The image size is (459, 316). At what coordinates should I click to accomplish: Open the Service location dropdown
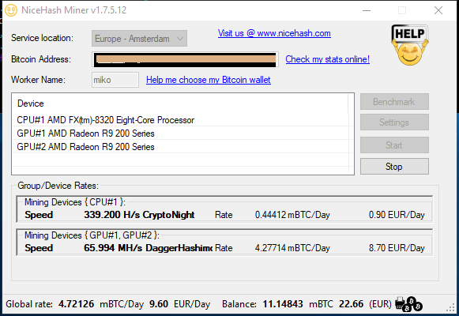(x=139, y=39)
